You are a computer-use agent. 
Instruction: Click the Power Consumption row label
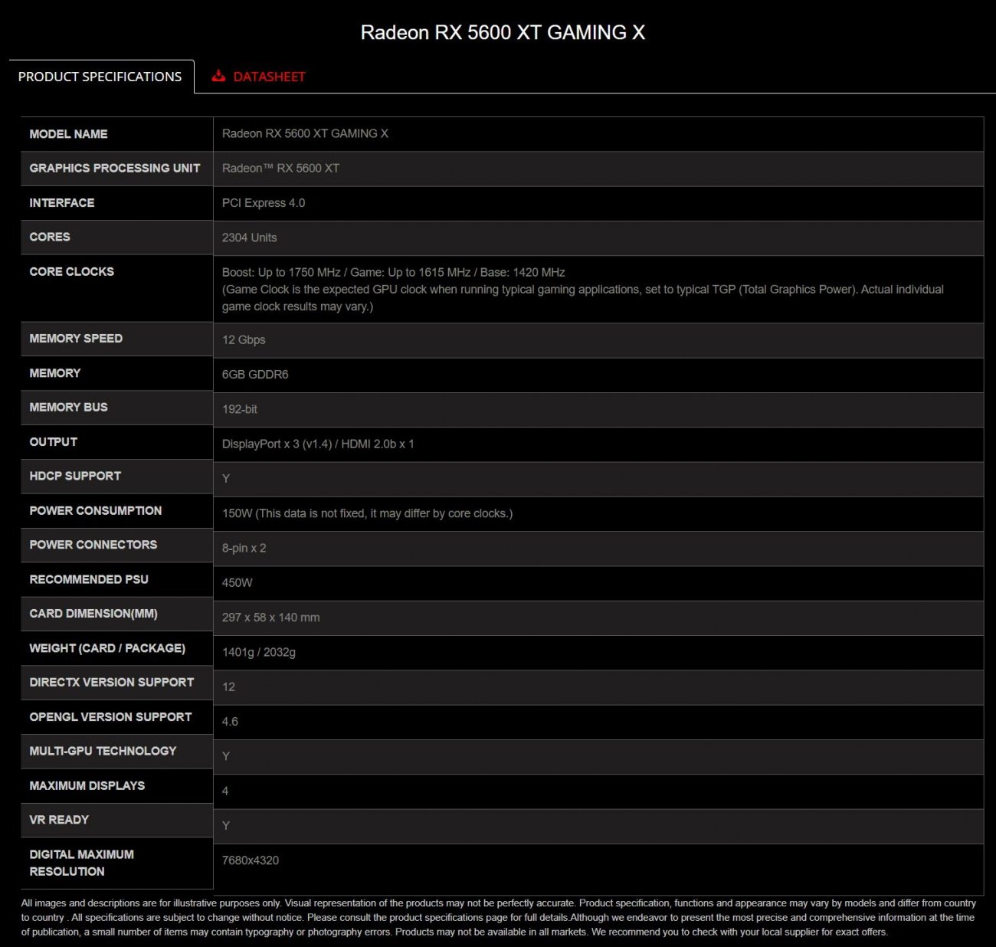(x=95, y=510)
